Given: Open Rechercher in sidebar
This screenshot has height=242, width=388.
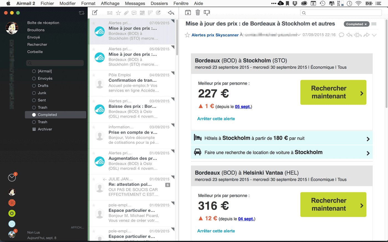Looking at the screenshot, I should click(x=37, y=45).
